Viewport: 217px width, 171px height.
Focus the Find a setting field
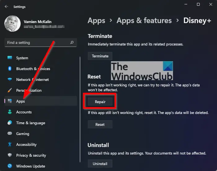tap(41, 42)
